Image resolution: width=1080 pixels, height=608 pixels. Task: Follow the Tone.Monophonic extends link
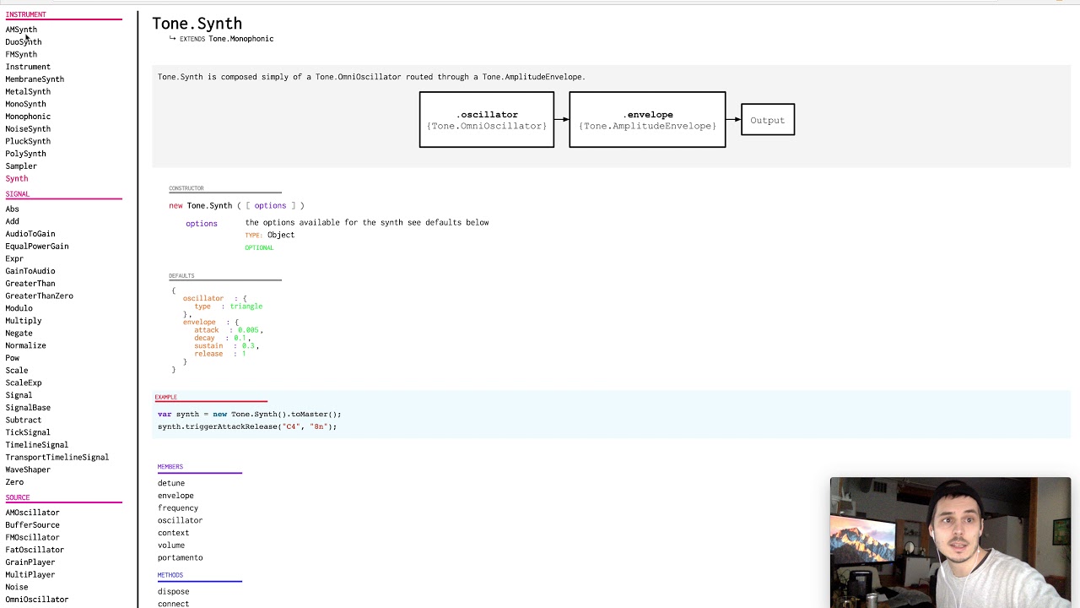click(x=241, y=39)
